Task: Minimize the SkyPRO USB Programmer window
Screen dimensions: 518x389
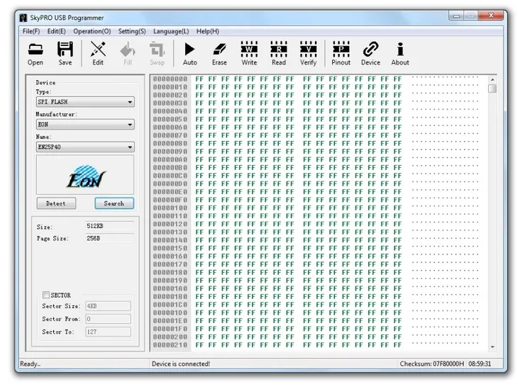Action: click(456, 16)
